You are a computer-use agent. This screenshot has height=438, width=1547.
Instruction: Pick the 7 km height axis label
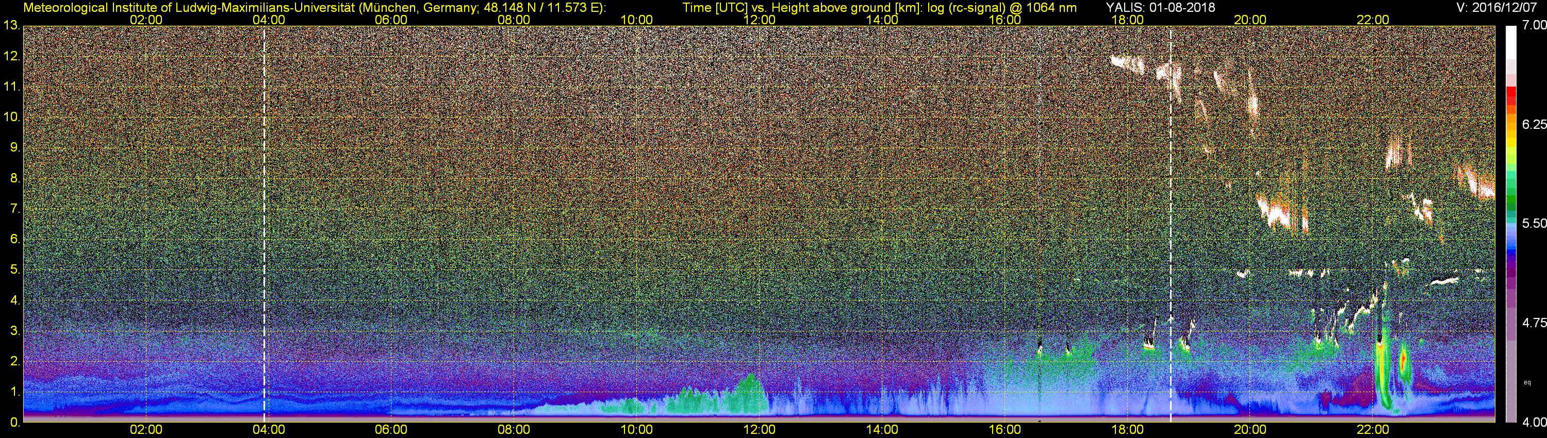point(15,209)
